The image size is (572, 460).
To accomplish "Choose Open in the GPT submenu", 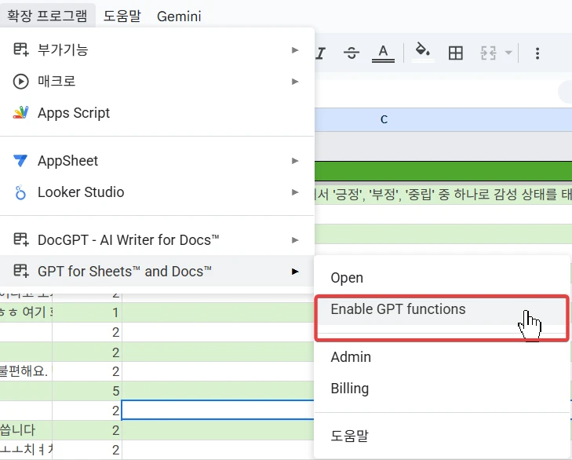I will coord(347,278).
